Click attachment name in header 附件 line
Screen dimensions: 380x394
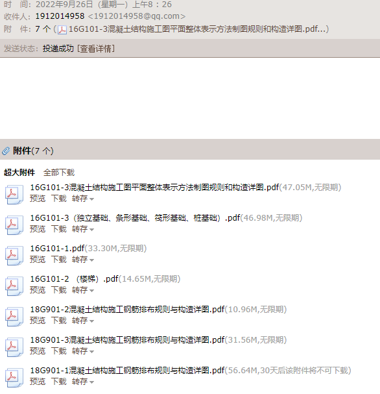coord(196,29)
